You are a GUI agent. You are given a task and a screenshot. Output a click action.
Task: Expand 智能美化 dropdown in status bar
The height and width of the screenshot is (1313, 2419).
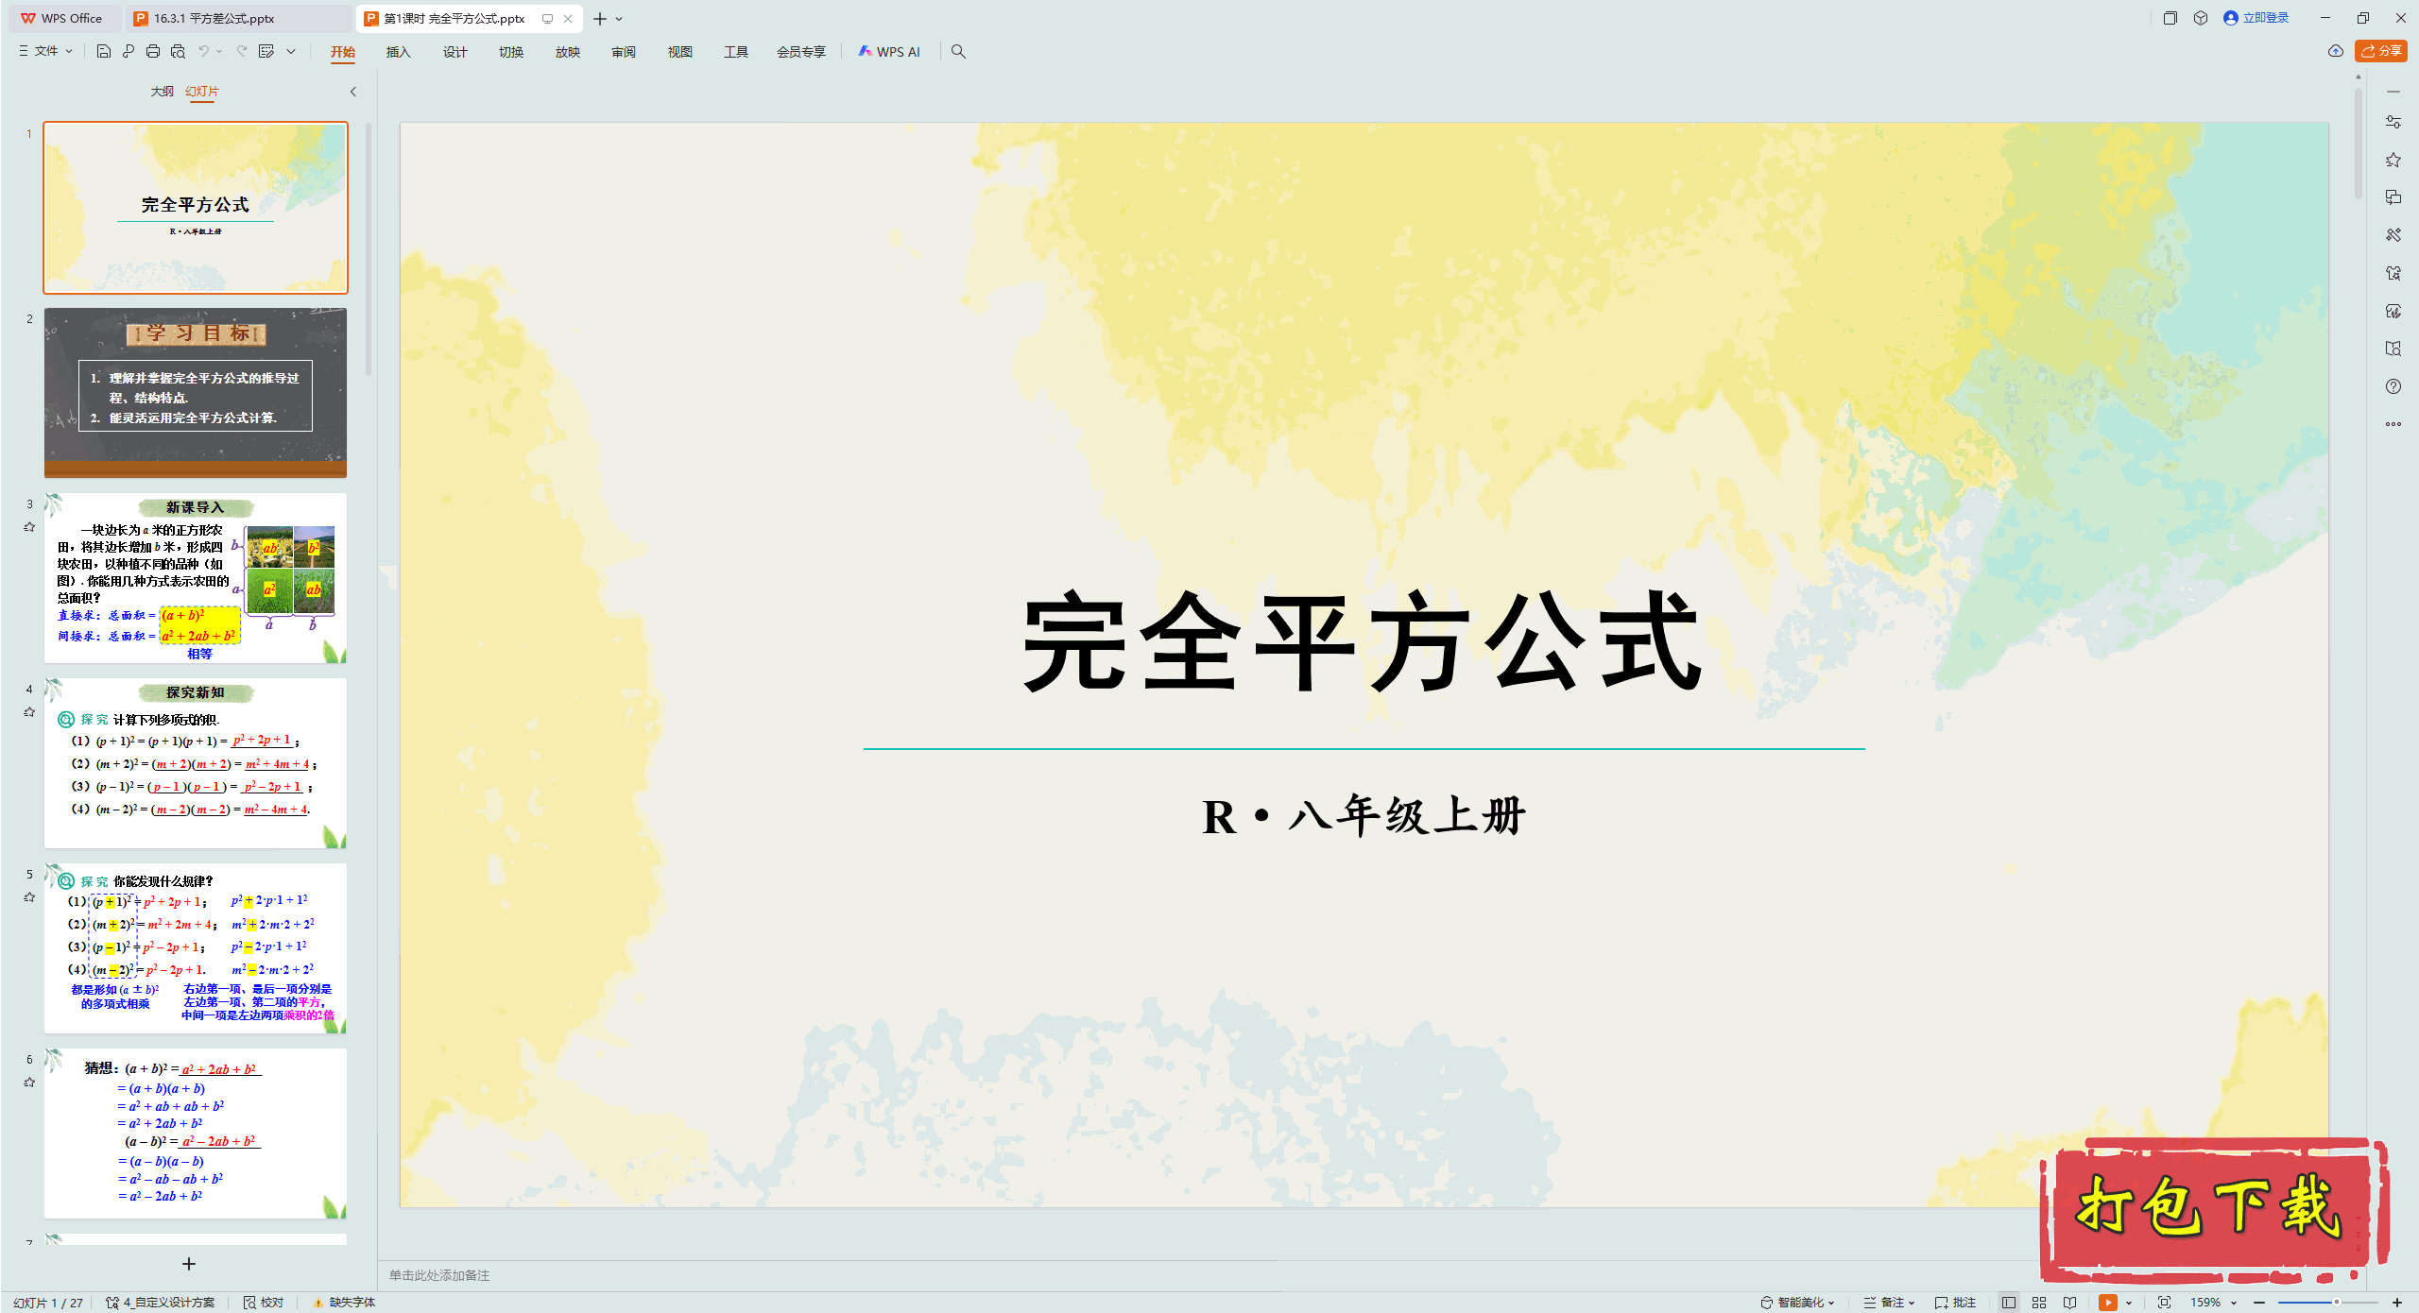[1799, 1302]
